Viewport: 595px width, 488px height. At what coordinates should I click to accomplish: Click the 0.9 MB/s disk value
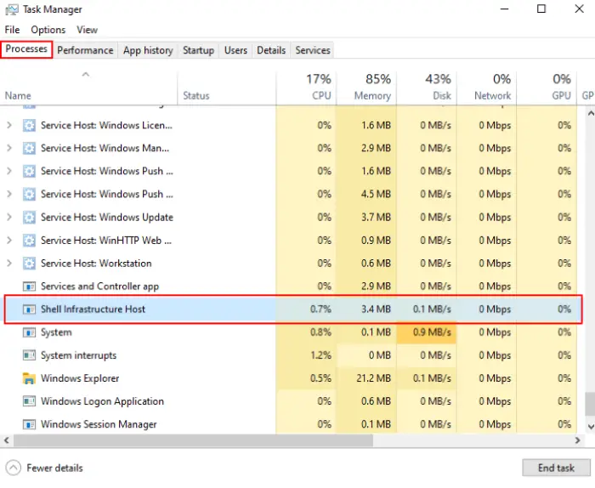tap(432, 332)
